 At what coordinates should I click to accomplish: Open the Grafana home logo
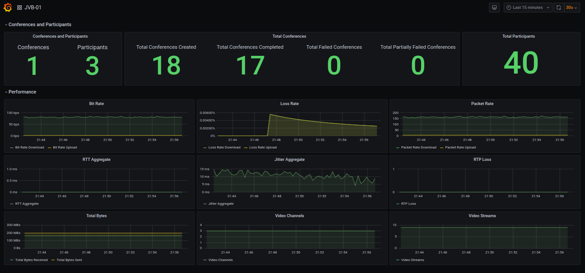[x=8, y=8]
